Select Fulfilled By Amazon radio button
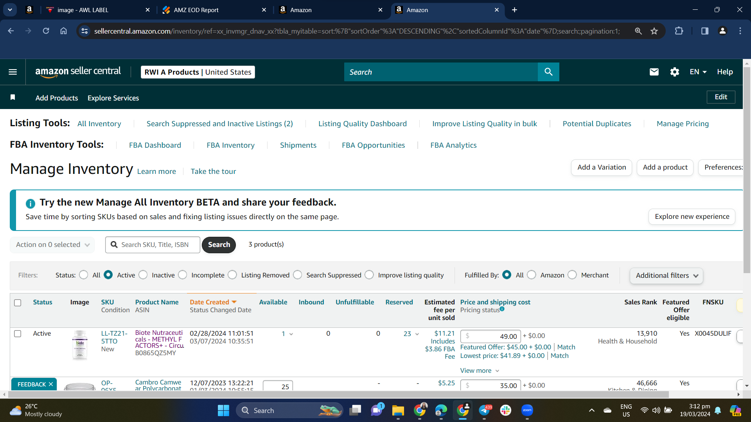751x422 pixels. [532, 275]
